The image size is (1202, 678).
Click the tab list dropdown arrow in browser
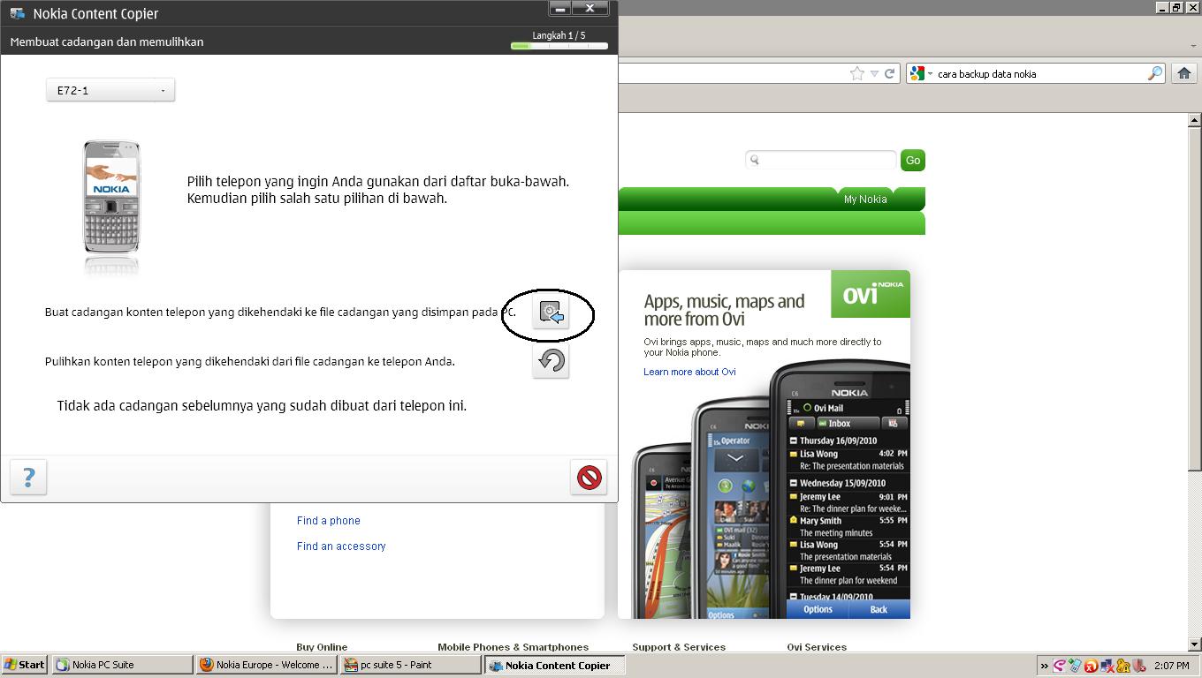point(1193,46)
